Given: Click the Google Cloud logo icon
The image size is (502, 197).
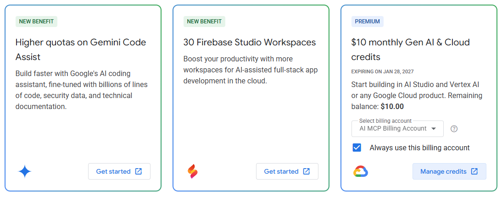Looking at the screenshot, I should click(x=361, y=171).
